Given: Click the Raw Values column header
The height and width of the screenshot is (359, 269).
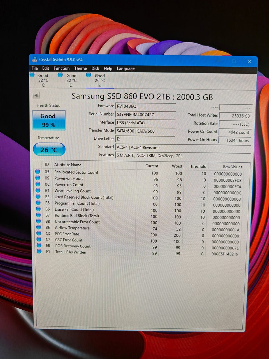Looking at the screenshot, I should pyautogui.click(x=232, y=167).
